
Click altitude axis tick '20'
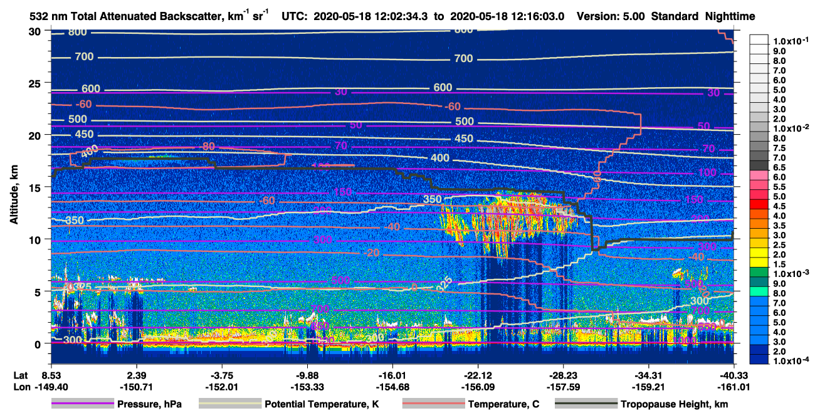pyautogui.click(x=36, y=135)
